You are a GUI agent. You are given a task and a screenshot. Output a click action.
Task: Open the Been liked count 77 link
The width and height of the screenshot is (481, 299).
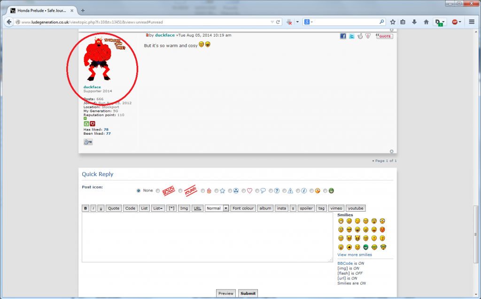[109, 133]
